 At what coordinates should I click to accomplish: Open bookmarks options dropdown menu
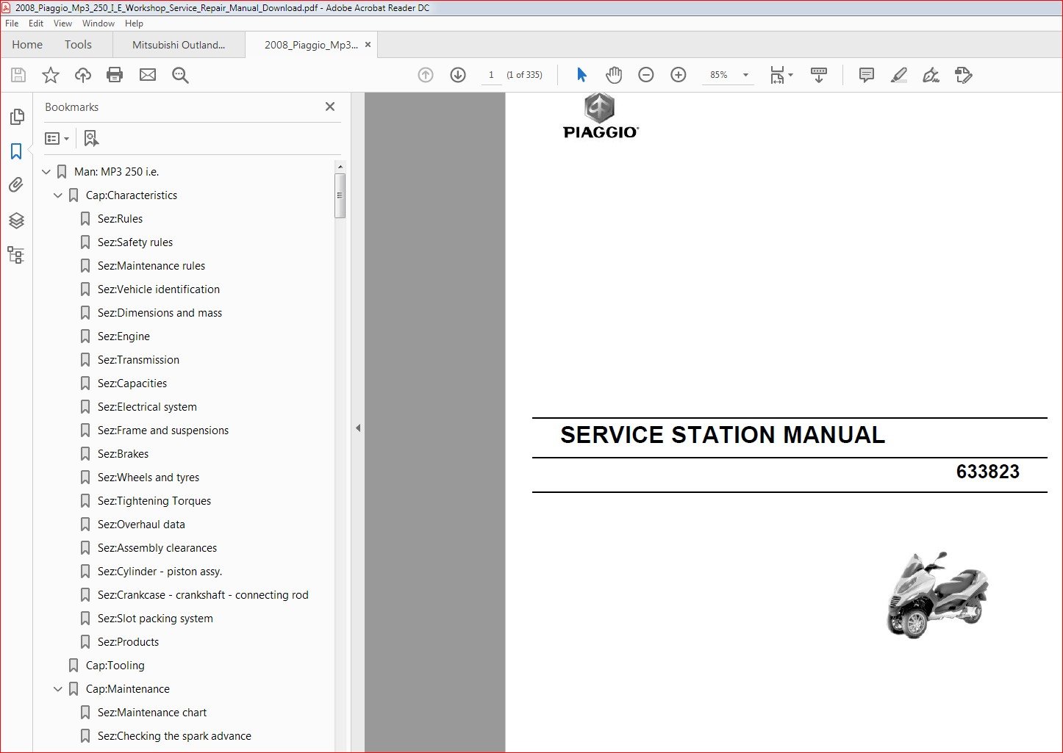[57, 138]
